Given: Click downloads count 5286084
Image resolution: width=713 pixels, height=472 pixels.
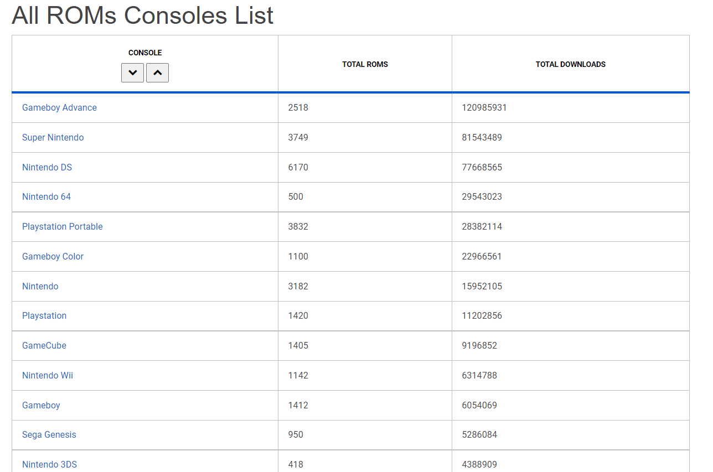Looking at the screenshot, I should tap(479, 434).
